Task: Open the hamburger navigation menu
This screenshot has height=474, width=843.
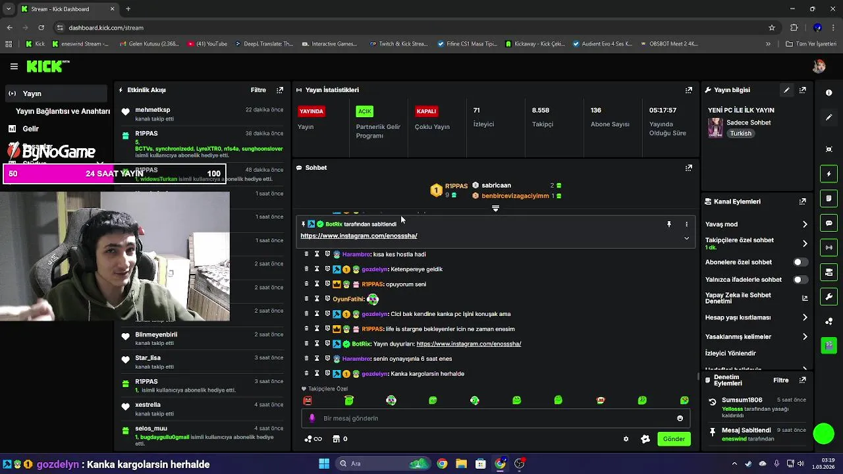Action: [14, 66]
